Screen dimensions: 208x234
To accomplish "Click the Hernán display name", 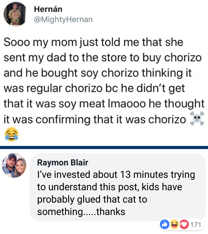I will 48,9.
